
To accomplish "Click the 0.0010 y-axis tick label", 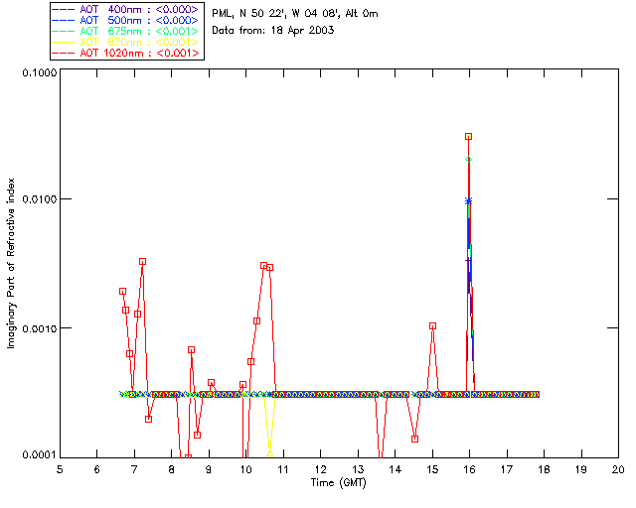I will (40, 328).
